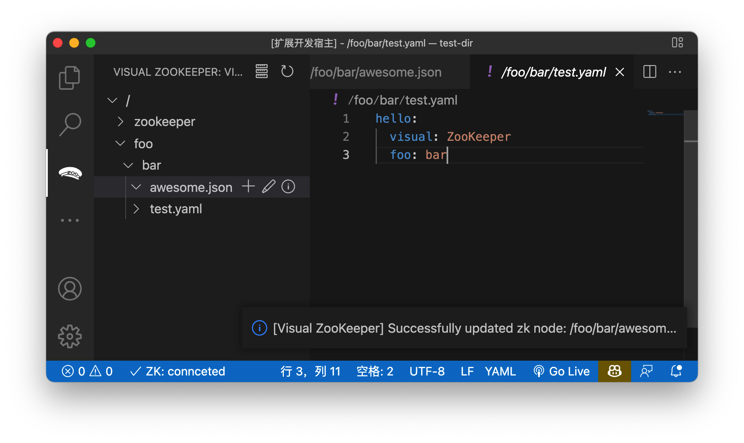
Task: Switch to the /foo/bar/awesome.json tab
Action: (390, 72)
